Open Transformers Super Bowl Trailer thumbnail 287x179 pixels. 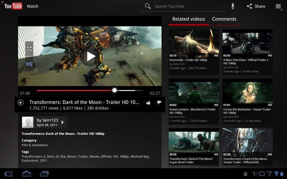(194, 142)
